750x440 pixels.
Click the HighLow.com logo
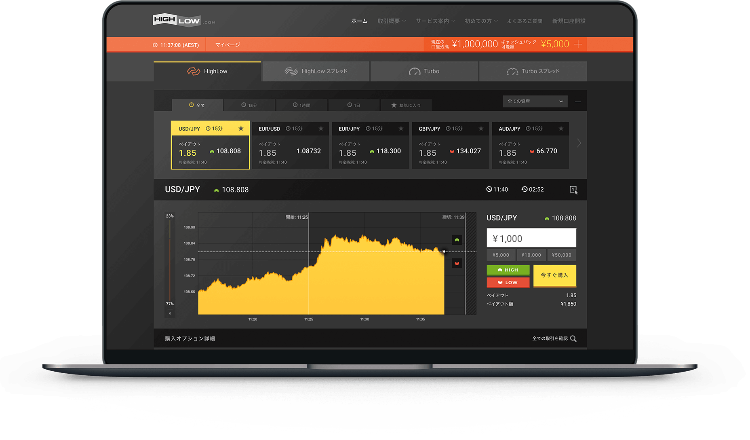pos(184,20)
